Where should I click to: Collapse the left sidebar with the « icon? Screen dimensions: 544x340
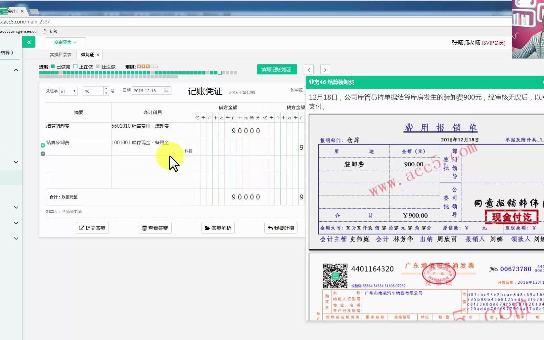tap(29, 42)
